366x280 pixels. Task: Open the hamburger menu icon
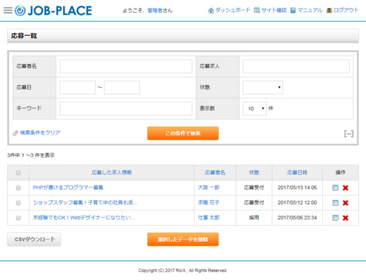pos(7,10)
